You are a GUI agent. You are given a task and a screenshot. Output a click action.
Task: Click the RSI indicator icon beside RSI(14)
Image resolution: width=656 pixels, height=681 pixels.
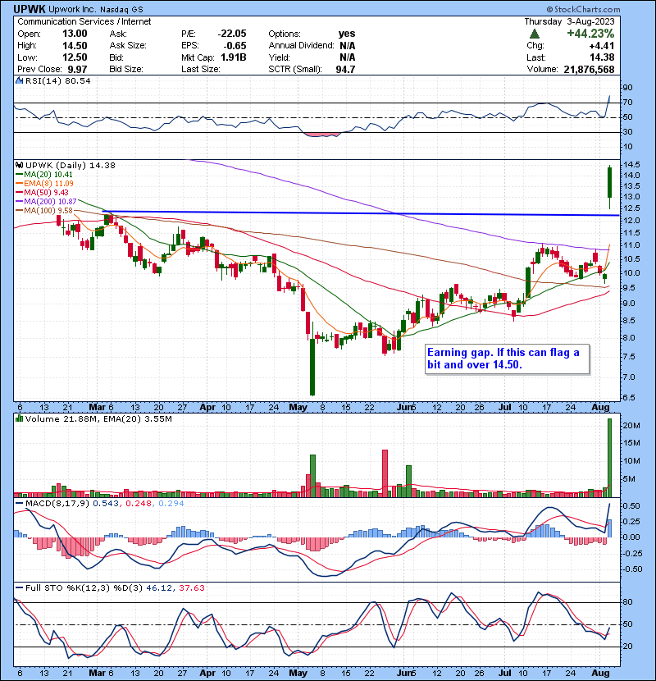coord(19,80)
